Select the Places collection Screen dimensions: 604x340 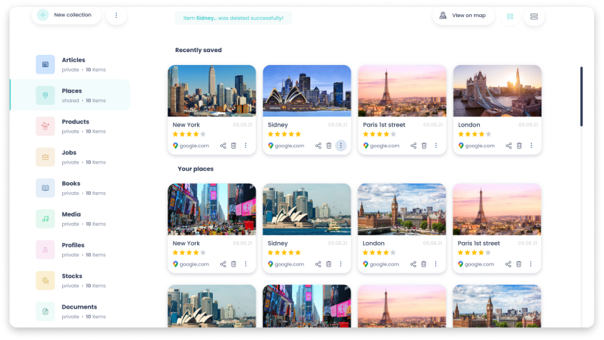click(71, 95)
